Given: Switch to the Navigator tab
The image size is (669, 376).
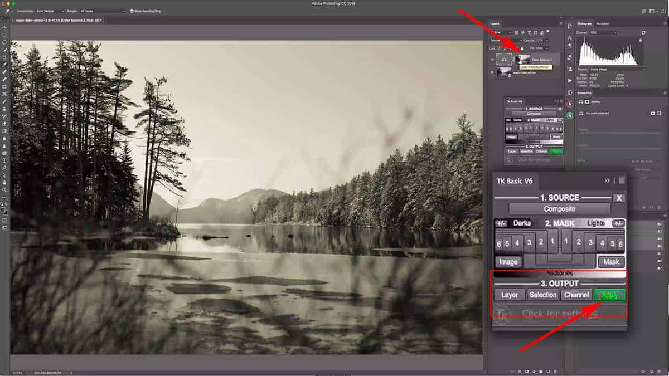Looking at the screenshot, I should tap(603, 23).
